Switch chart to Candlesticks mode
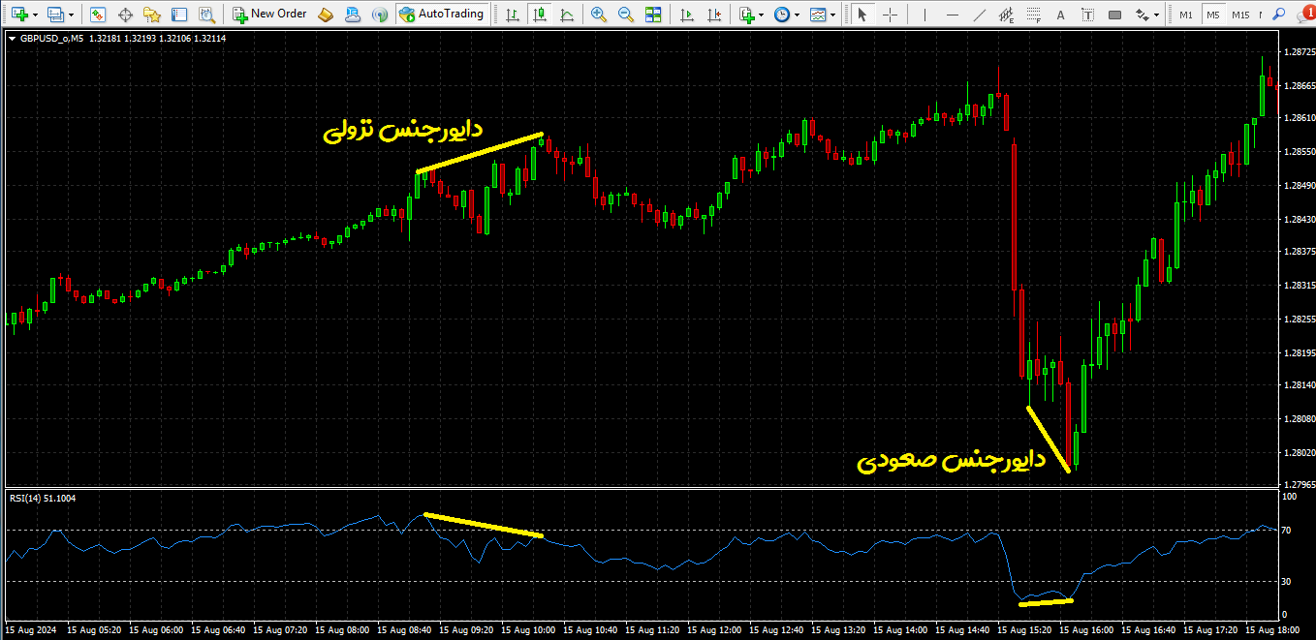1316x640 pixels. pyautogui.click(x=538, y=15)
